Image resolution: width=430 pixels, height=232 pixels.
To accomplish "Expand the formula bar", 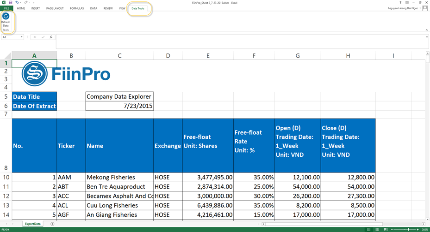I will coord(427,36).
